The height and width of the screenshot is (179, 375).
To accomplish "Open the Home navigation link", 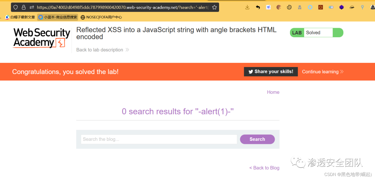I will point(273,92).
